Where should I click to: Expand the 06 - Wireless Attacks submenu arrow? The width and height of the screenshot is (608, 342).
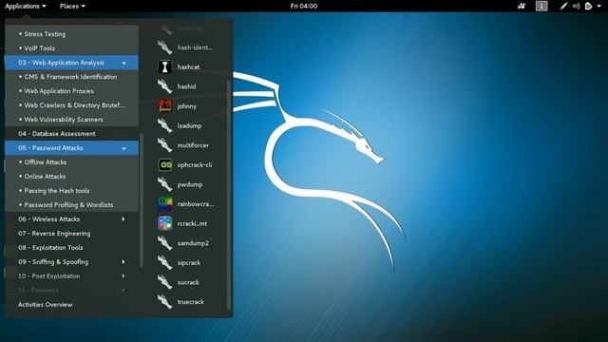123,219
